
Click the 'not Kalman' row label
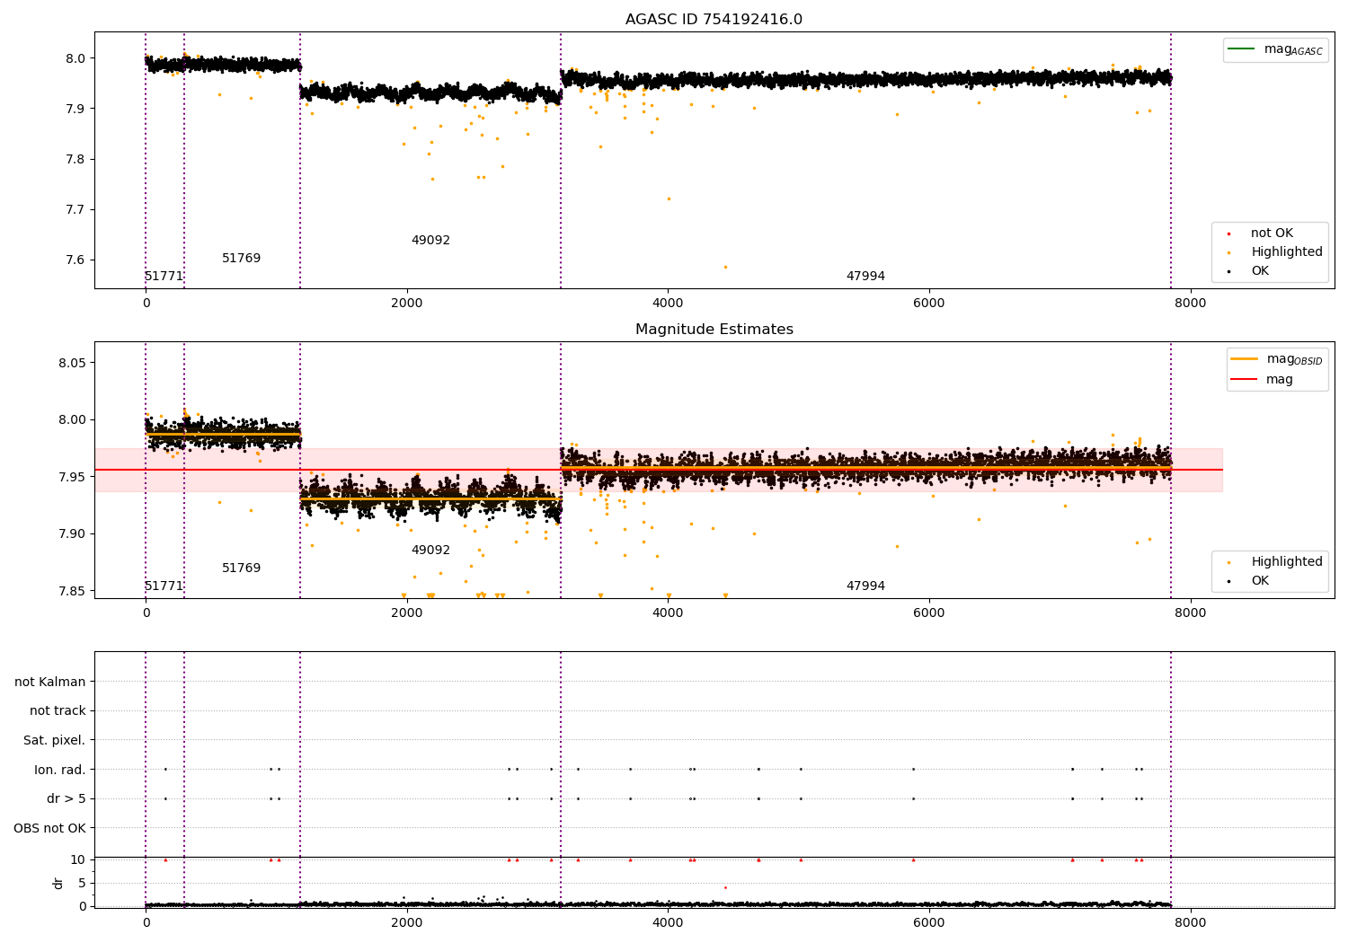pos(50,682)
